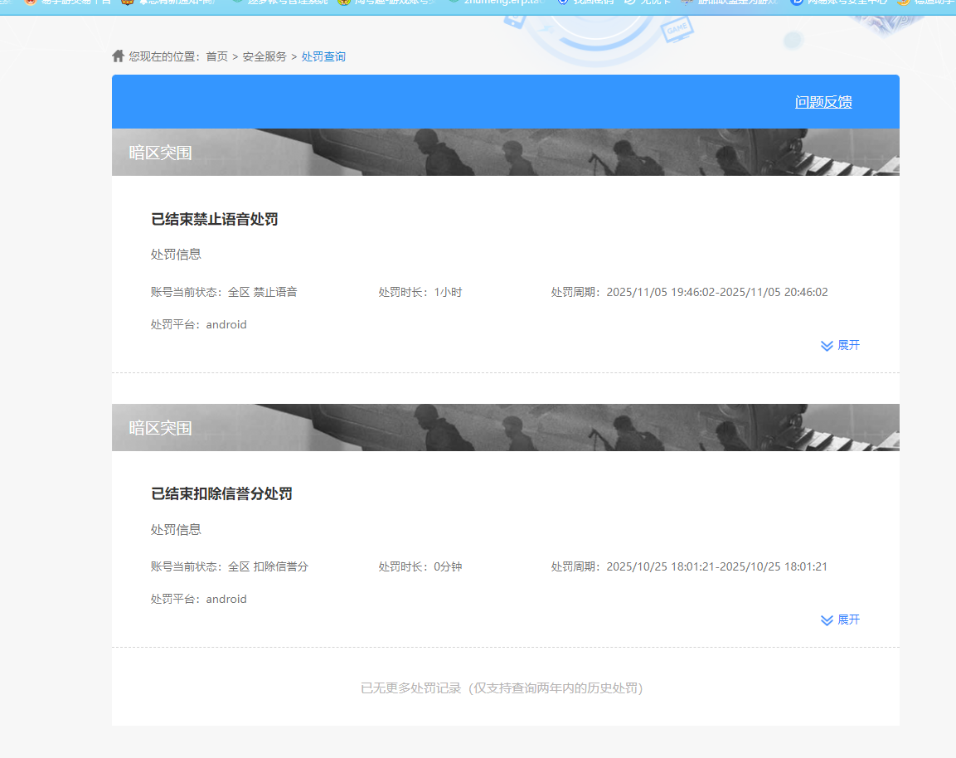Click the 已无更多处罚记录 footer notice
This screenshot has width=956, height=758.
coord(502,688)
